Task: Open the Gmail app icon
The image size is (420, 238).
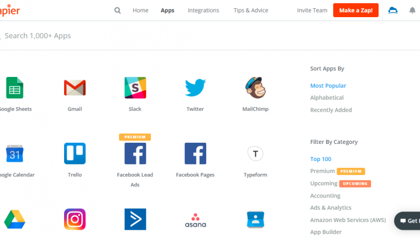Action: [75, 87]
